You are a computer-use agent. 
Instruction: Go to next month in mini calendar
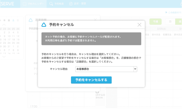pos(4,57)
